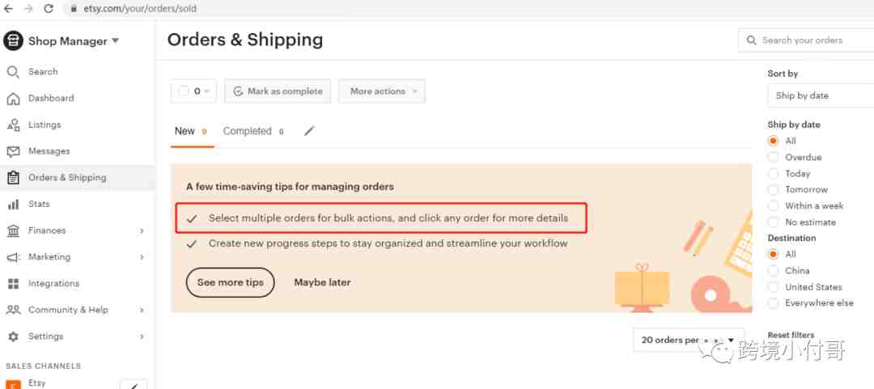This screenshot has width=874, height=389.
Task: Click the Stats bar chart icon
Action: pos(13,205)
